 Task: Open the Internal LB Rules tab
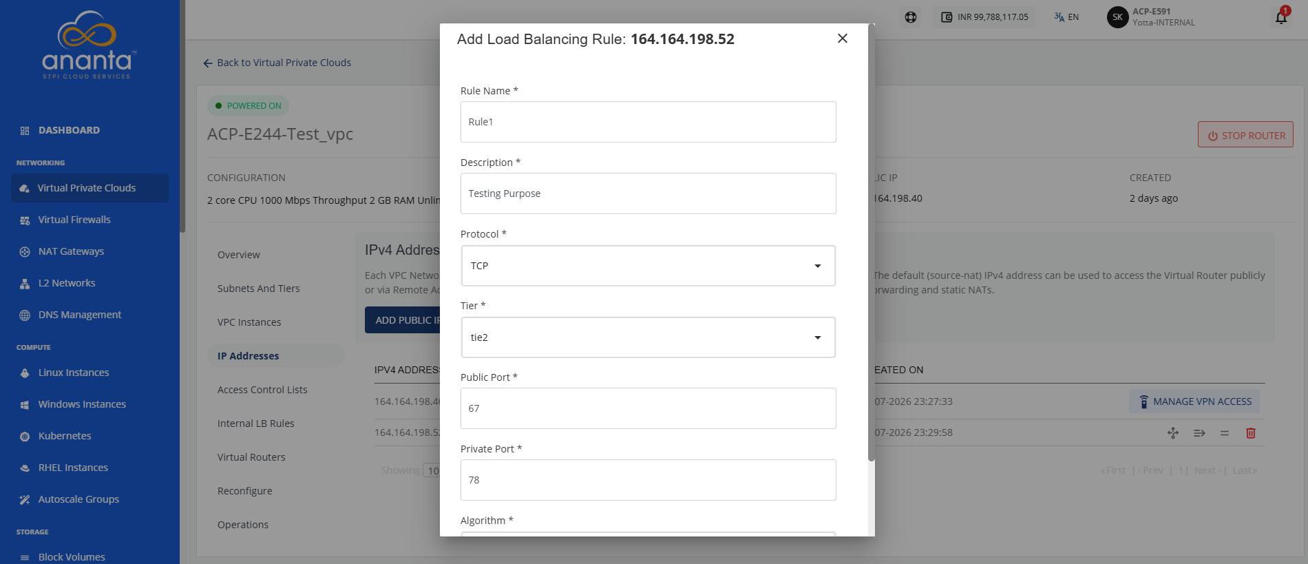[x=256, y=424]
